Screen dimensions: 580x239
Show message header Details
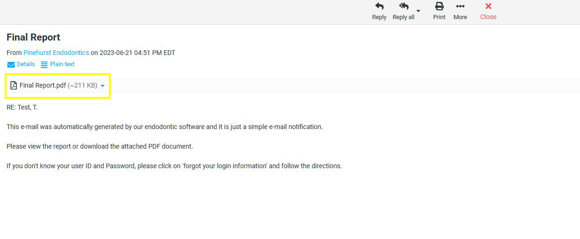point(26,64)
